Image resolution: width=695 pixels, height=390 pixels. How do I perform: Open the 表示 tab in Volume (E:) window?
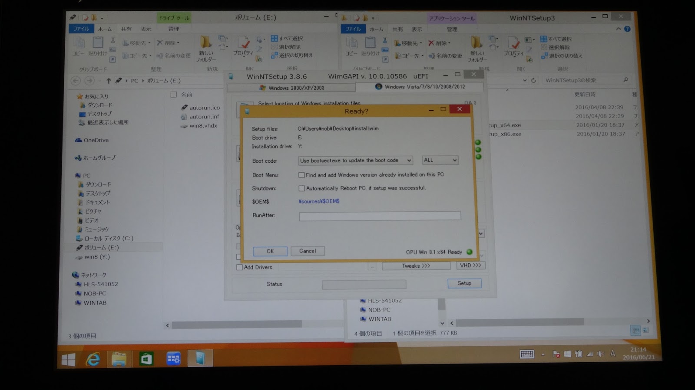(x=146, y=29)
